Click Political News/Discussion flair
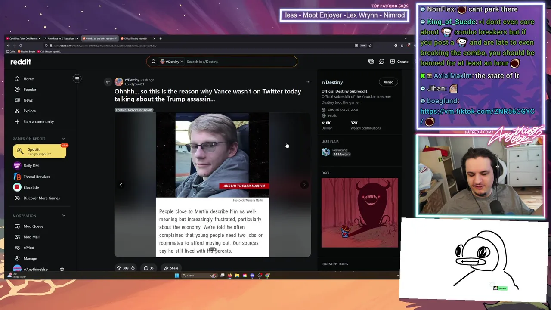Viewport: 551px width, 310px height. pos(134,110)
